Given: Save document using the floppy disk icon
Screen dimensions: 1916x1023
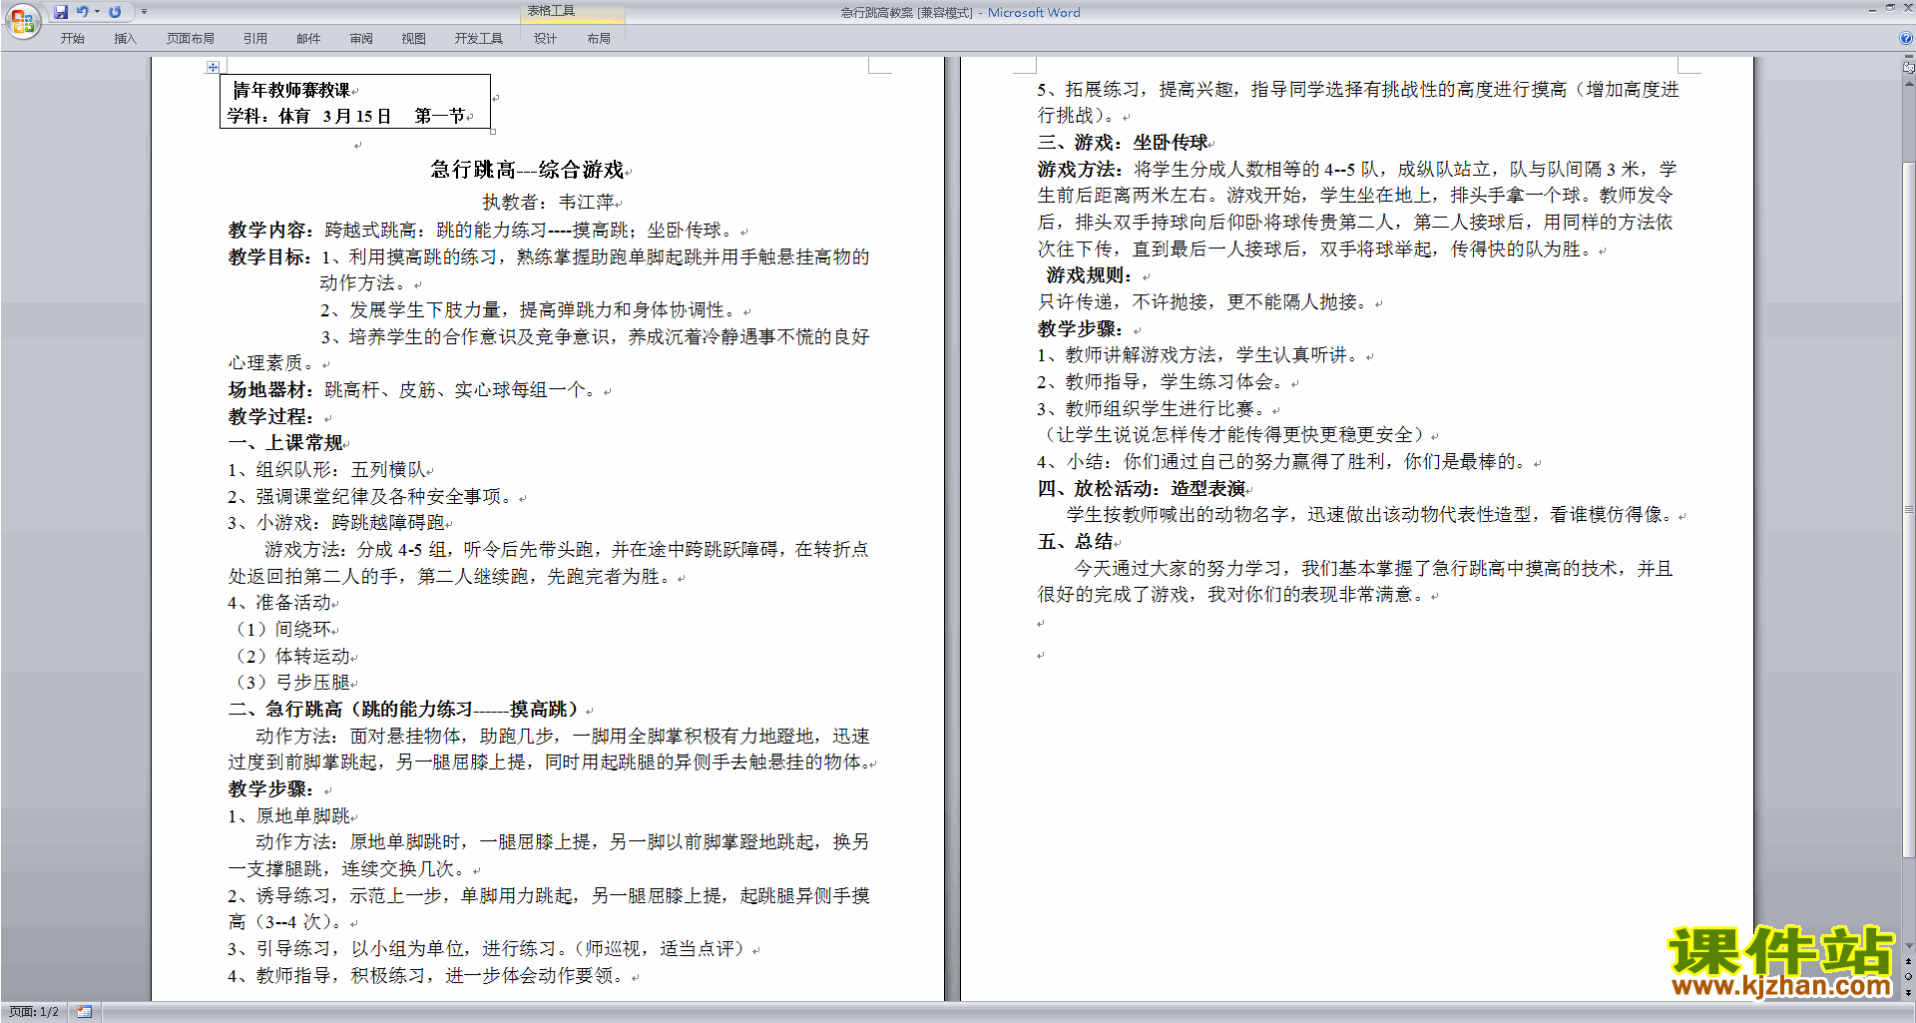Looking at the screenshot, I should coord(61,12).
